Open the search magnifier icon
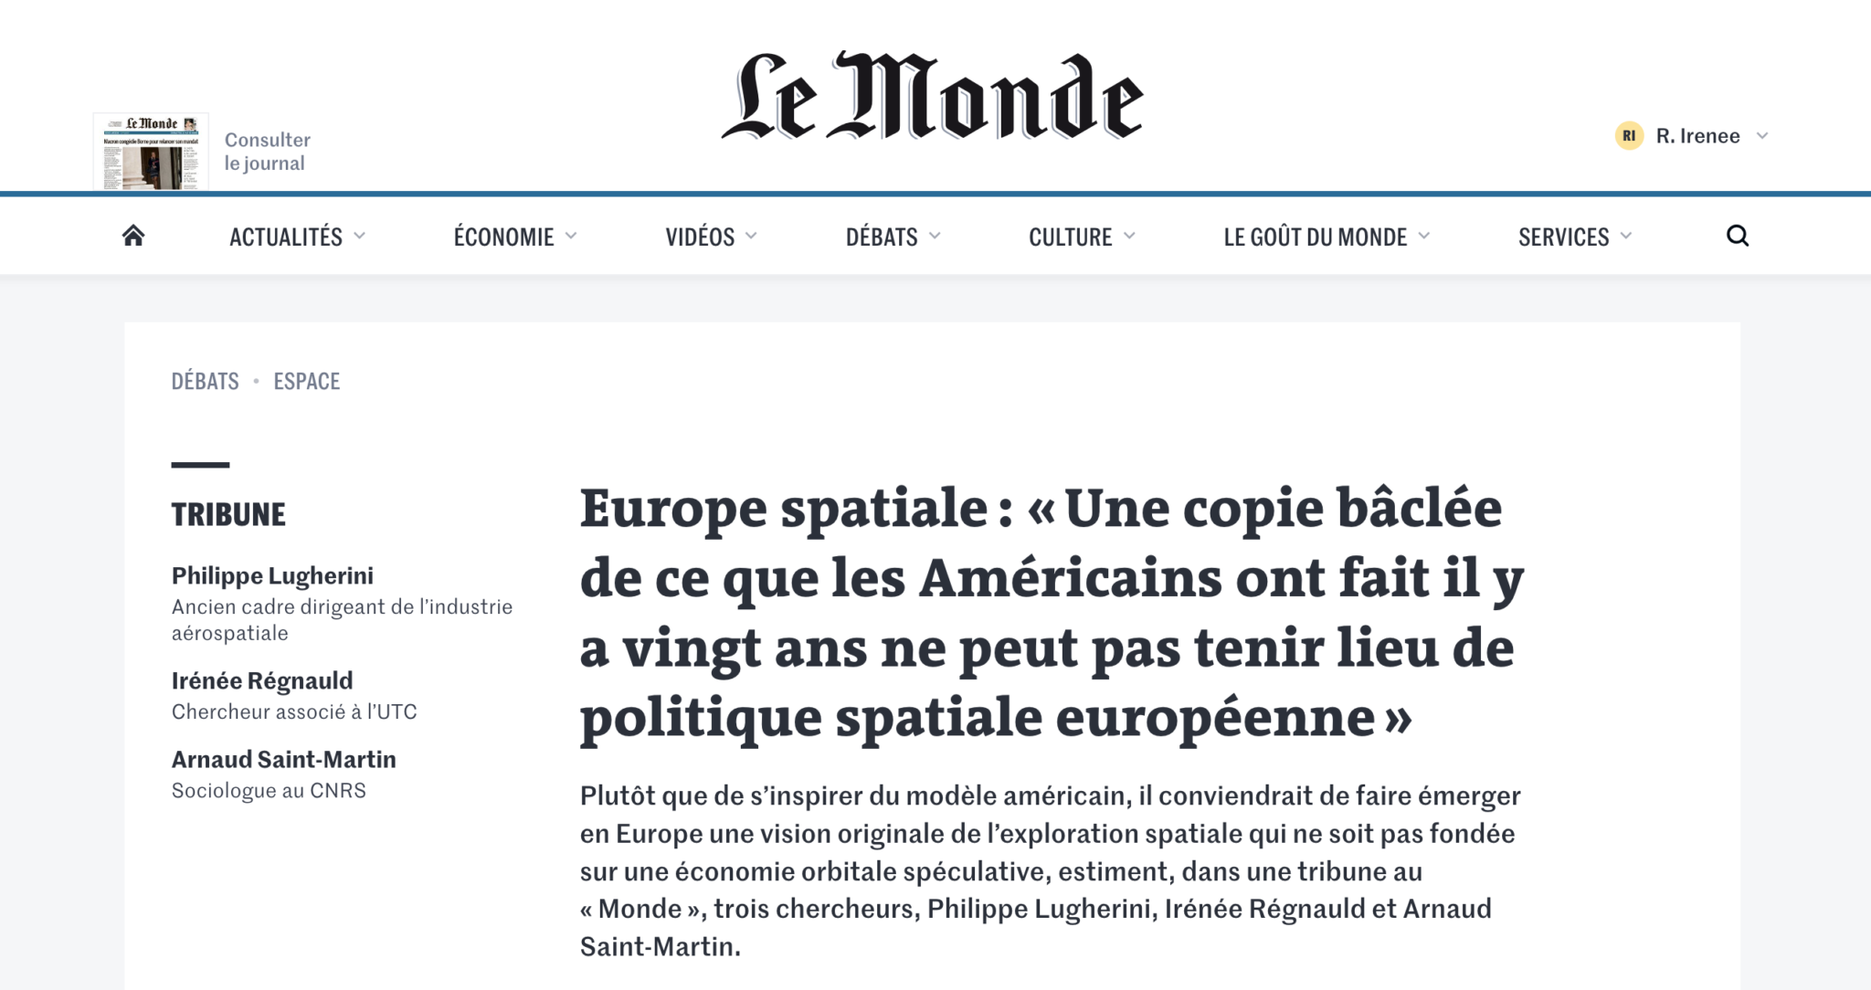Viewport: 1871px width, 990px height. (x=1738, y=236)
